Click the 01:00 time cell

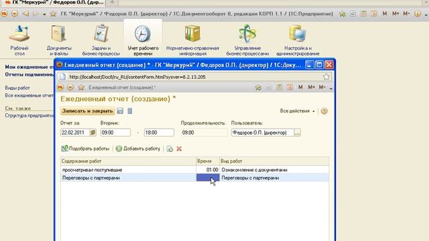pos(208,170)
